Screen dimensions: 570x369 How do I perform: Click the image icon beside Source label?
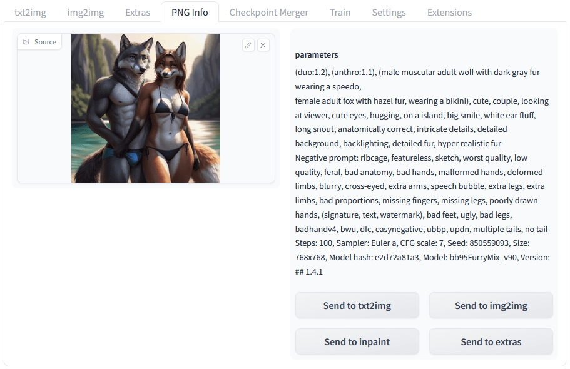click(x=26, y=42)
